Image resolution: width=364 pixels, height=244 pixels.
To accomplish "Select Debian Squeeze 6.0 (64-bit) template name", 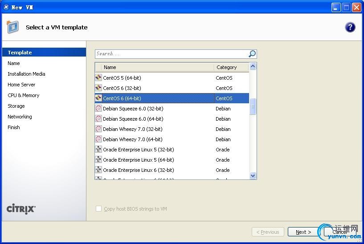I will pyautogui.click(x=133, y=118).
